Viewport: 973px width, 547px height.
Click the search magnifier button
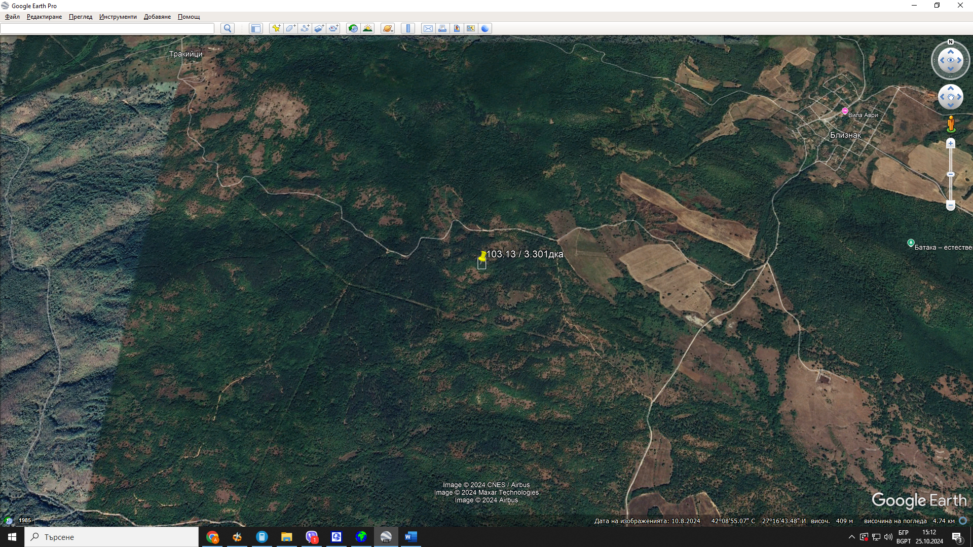tap(228, 28)
